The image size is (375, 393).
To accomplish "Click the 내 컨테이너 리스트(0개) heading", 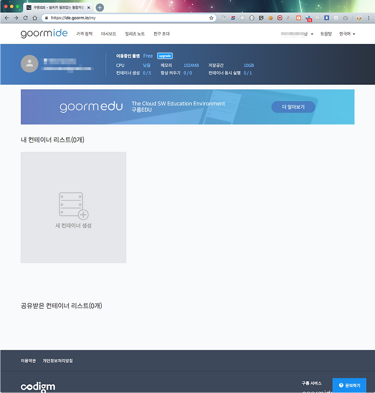I will click(x=53, y=140).
